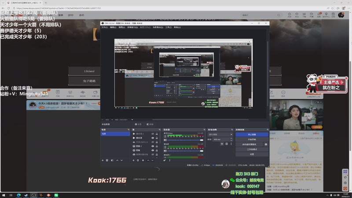352x198 pixels.
Task: Open OBS 设置 settings button in Controls
Action: [x=252, y=154]
